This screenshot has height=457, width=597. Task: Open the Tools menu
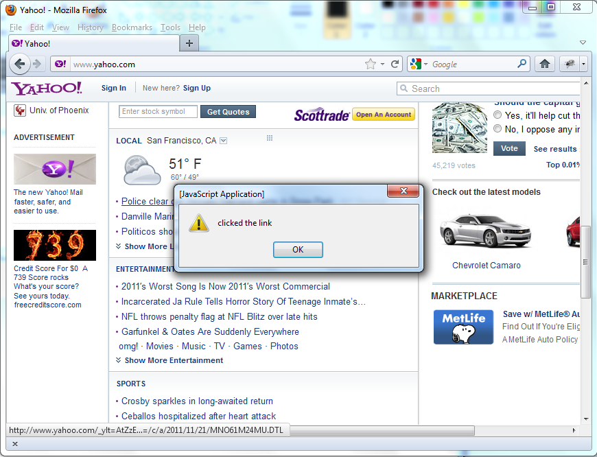(170, 27)
